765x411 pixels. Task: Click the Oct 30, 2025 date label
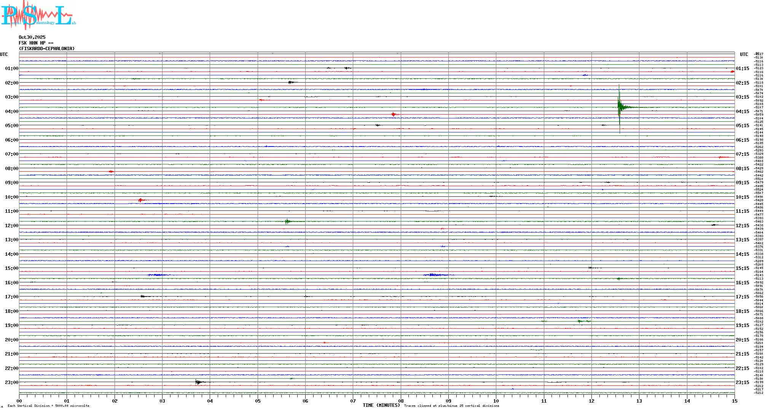[32, 37]
